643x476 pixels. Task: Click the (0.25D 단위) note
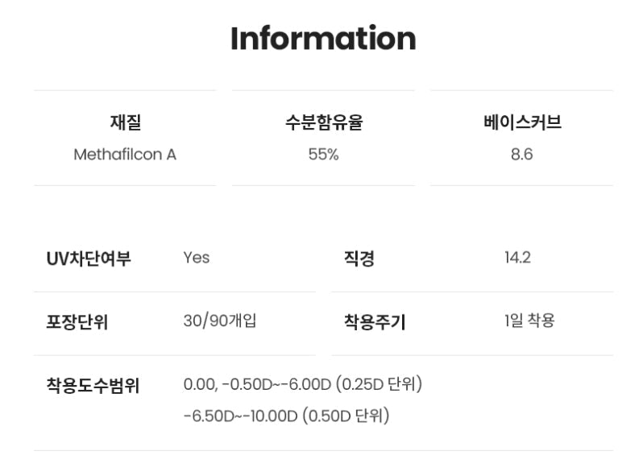click(379, 384)
